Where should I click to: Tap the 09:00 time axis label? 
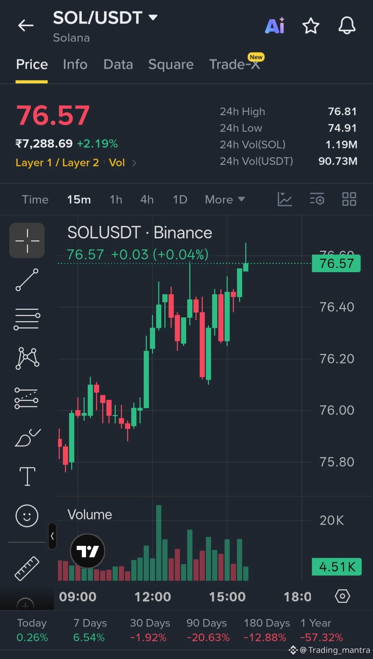pyautogui.click(x=78, y=597)
